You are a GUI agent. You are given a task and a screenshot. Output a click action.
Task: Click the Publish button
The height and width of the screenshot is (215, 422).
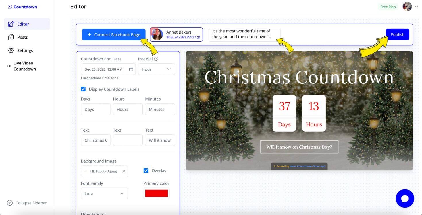pos(398,34)
